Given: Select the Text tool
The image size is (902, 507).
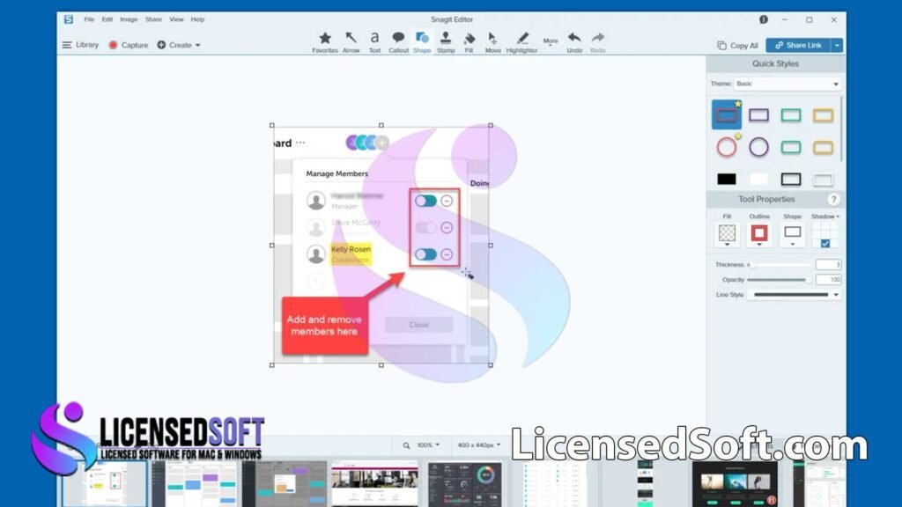Looking at the screenshot, I should [374, 42].
